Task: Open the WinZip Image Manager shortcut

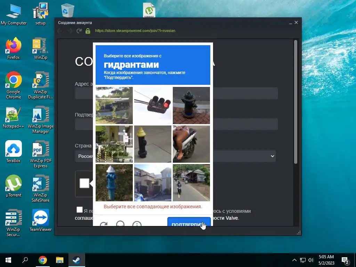Action: point(40,120)
